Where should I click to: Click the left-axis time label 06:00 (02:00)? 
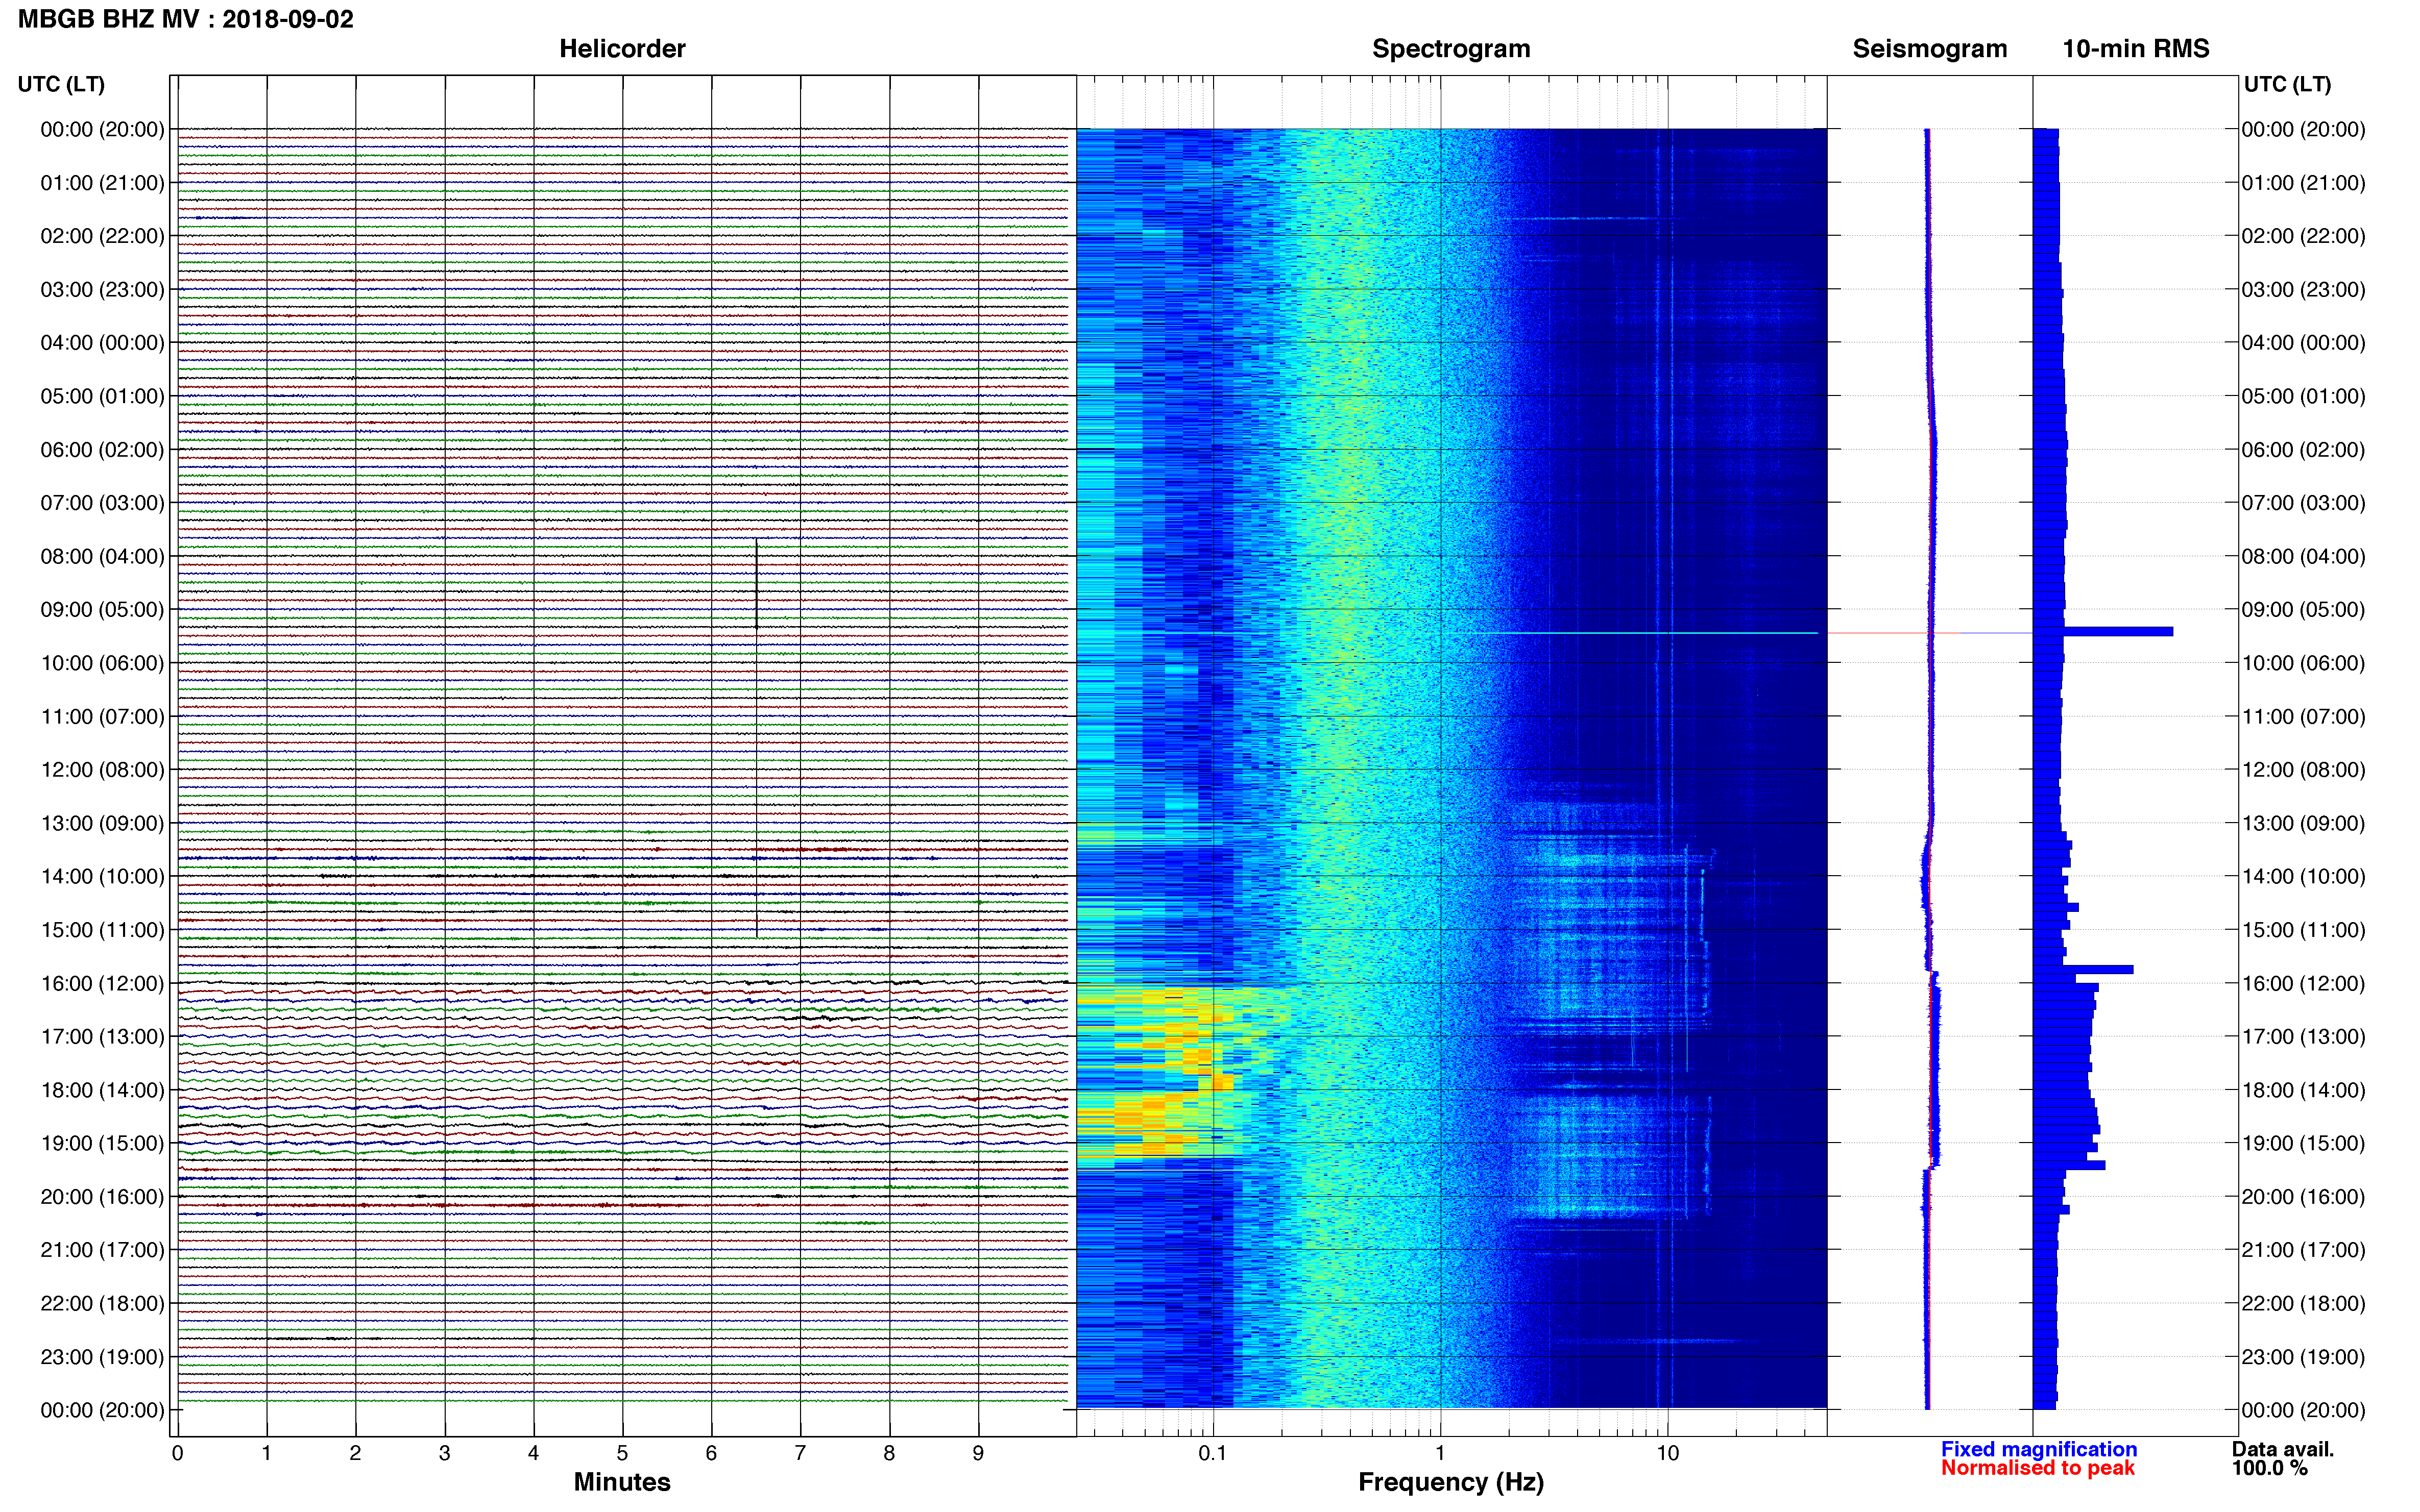pos(102,449)
